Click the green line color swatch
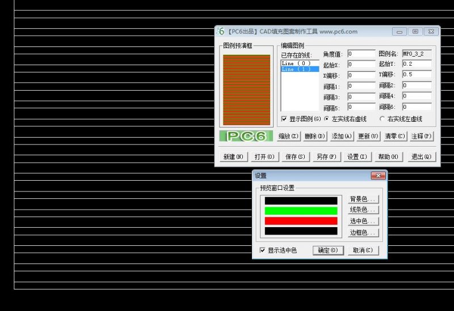The width and height of the screenshot is (454, 311). 301,211
